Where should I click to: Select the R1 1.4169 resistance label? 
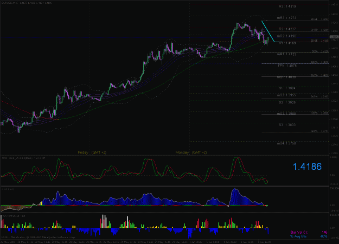tap(287, 43)
